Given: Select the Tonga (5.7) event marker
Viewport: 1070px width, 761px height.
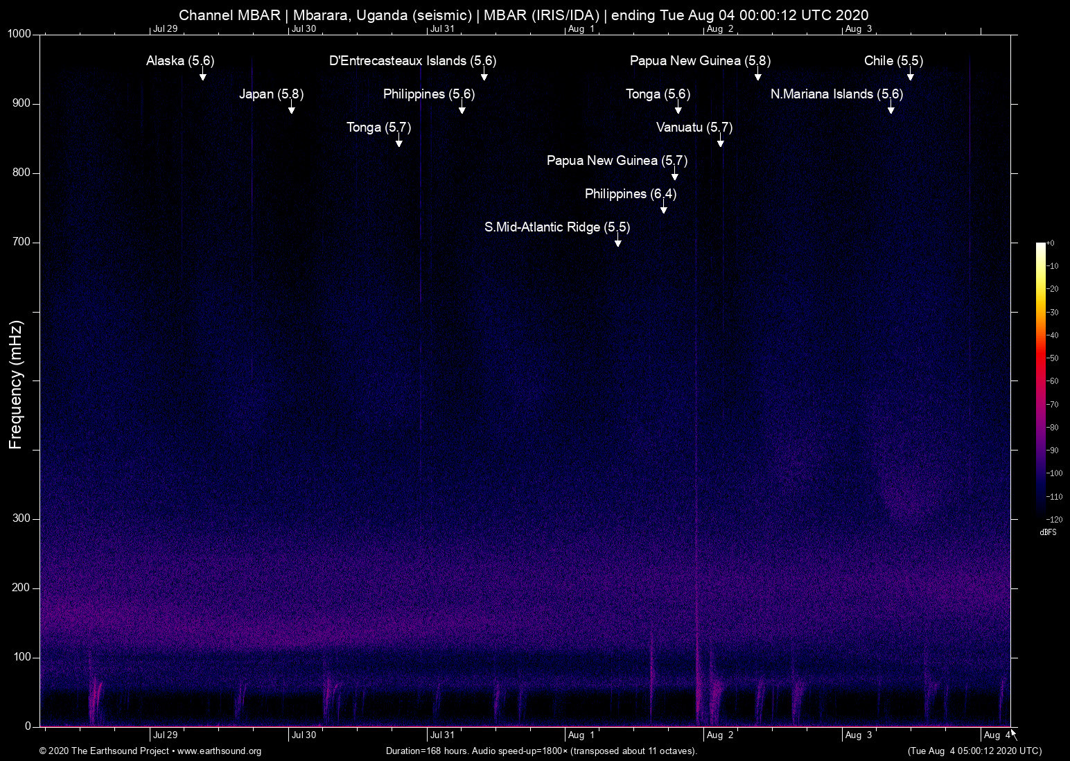Looking at the screenshot, I should pos(378,128).
